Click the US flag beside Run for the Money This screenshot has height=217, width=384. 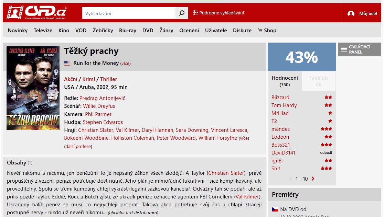(67, 63)
